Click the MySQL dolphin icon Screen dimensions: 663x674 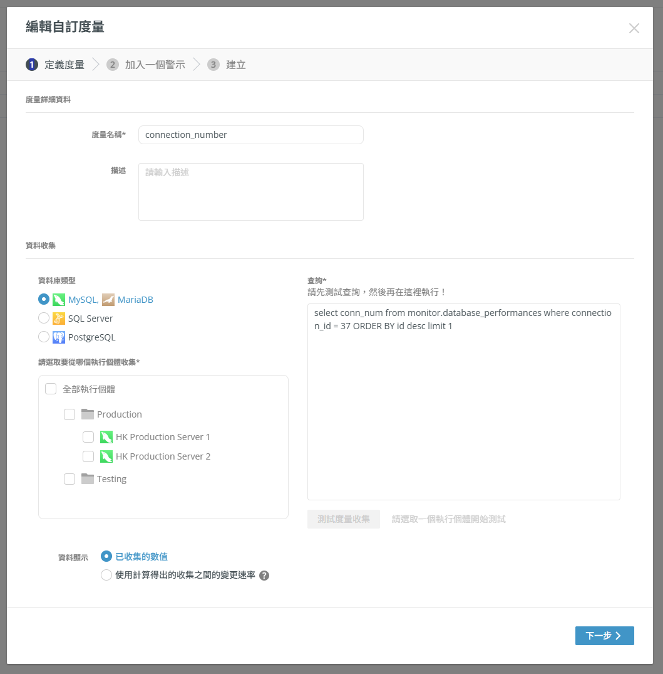tap(59, 300)
